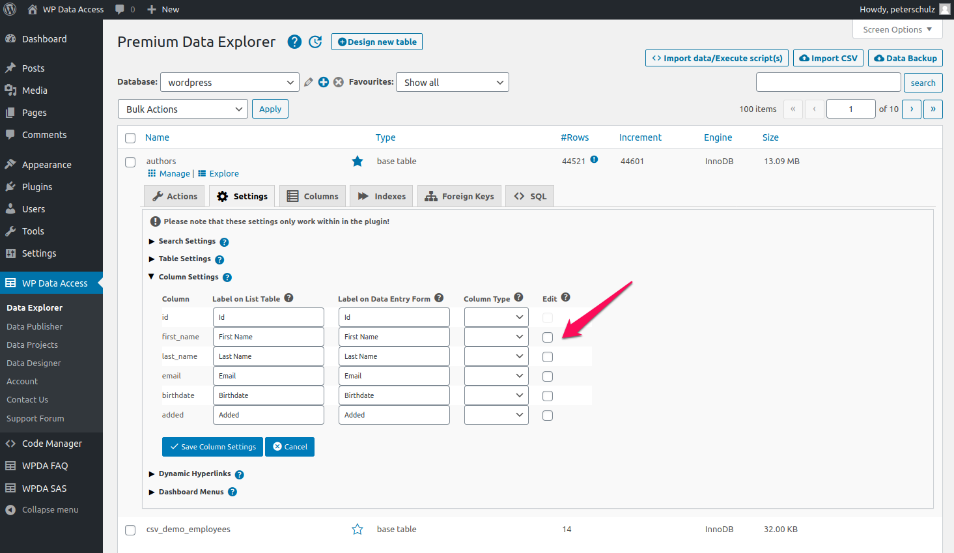Open Screen Options panel
Viewport: 954px width, 553px height.
[897, 29]
